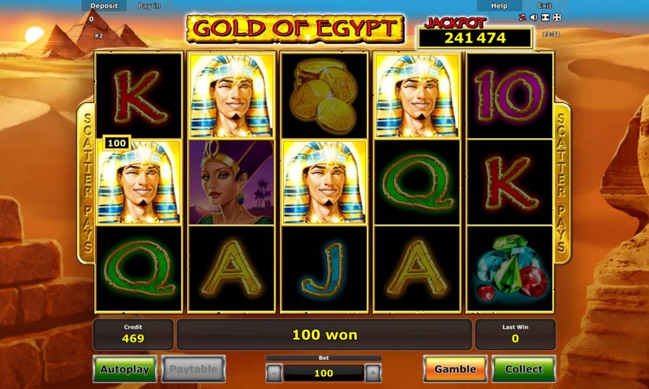Start Autoplay spins

tap(125, 369)
